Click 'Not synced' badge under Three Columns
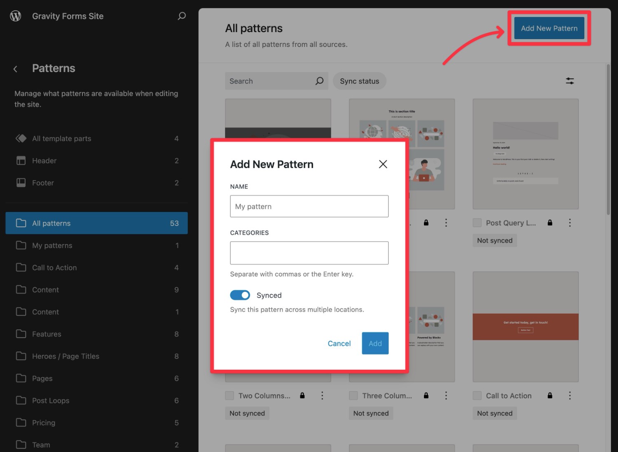This screenshot has height=452, width=618. 371,413
